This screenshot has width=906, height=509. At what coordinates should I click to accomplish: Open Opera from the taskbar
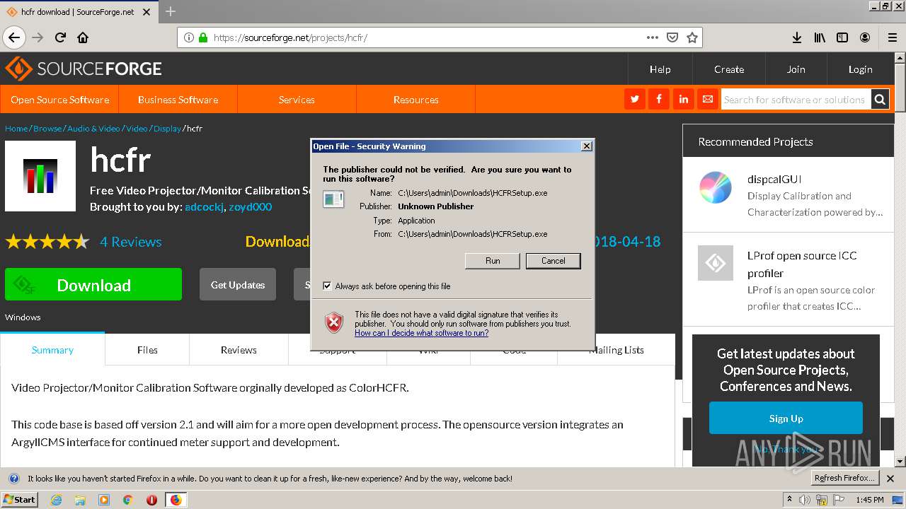pos(151,500)
